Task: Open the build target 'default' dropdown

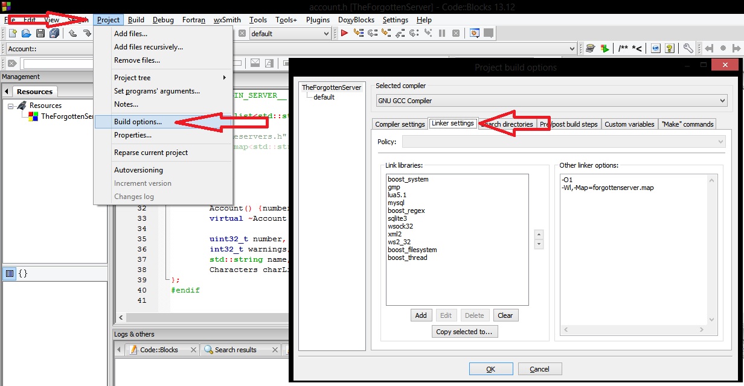Action: 290,34
